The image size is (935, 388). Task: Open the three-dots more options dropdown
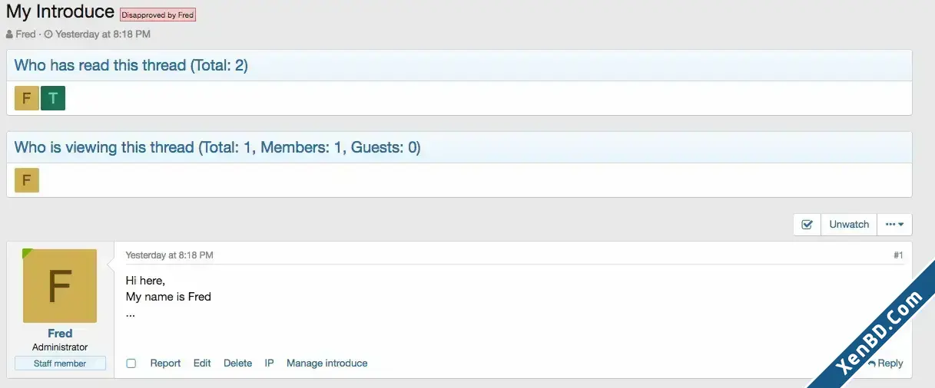coord(894,225)
